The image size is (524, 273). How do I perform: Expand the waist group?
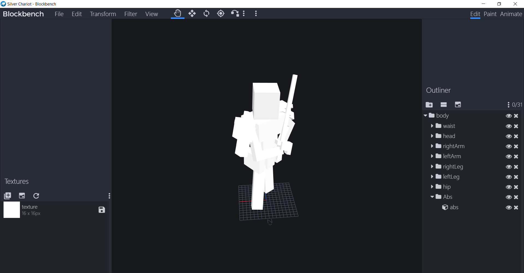pos(432,126)
